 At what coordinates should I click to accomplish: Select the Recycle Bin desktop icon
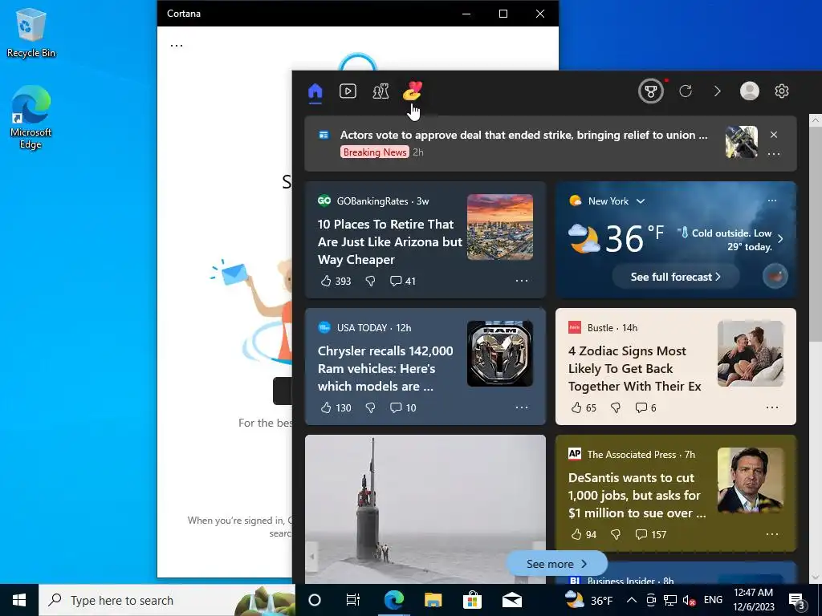click(31, 33)
